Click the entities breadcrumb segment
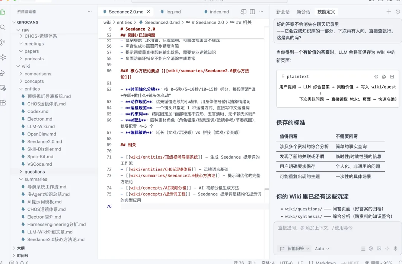The height and width of the screenshot is (264, 402). (x=124, y=23)
